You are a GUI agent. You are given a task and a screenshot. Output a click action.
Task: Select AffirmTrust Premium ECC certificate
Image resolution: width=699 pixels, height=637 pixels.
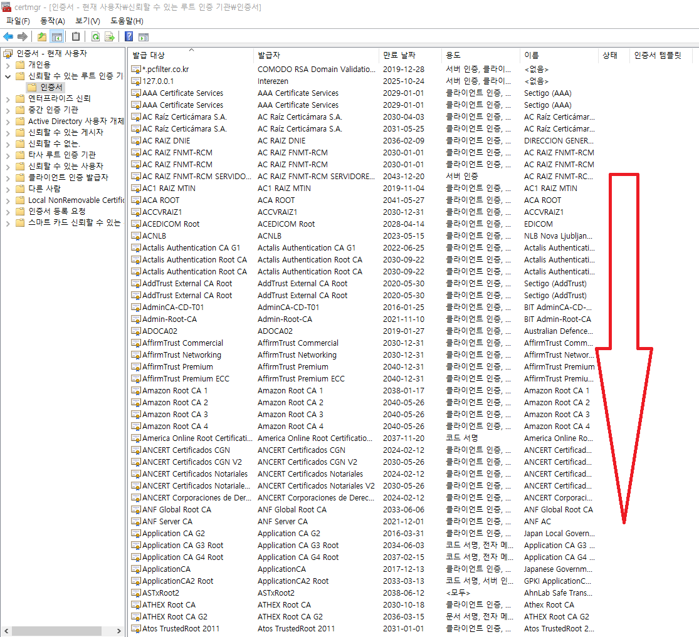click(362, 379)
